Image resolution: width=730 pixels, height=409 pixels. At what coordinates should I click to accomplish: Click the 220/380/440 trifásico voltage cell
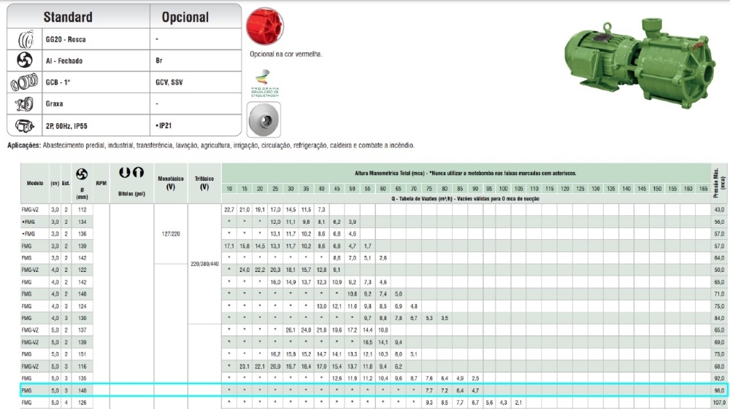coord(204,265)
